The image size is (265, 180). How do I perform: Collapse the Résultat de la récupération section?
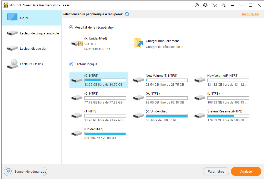click(71, 27)
